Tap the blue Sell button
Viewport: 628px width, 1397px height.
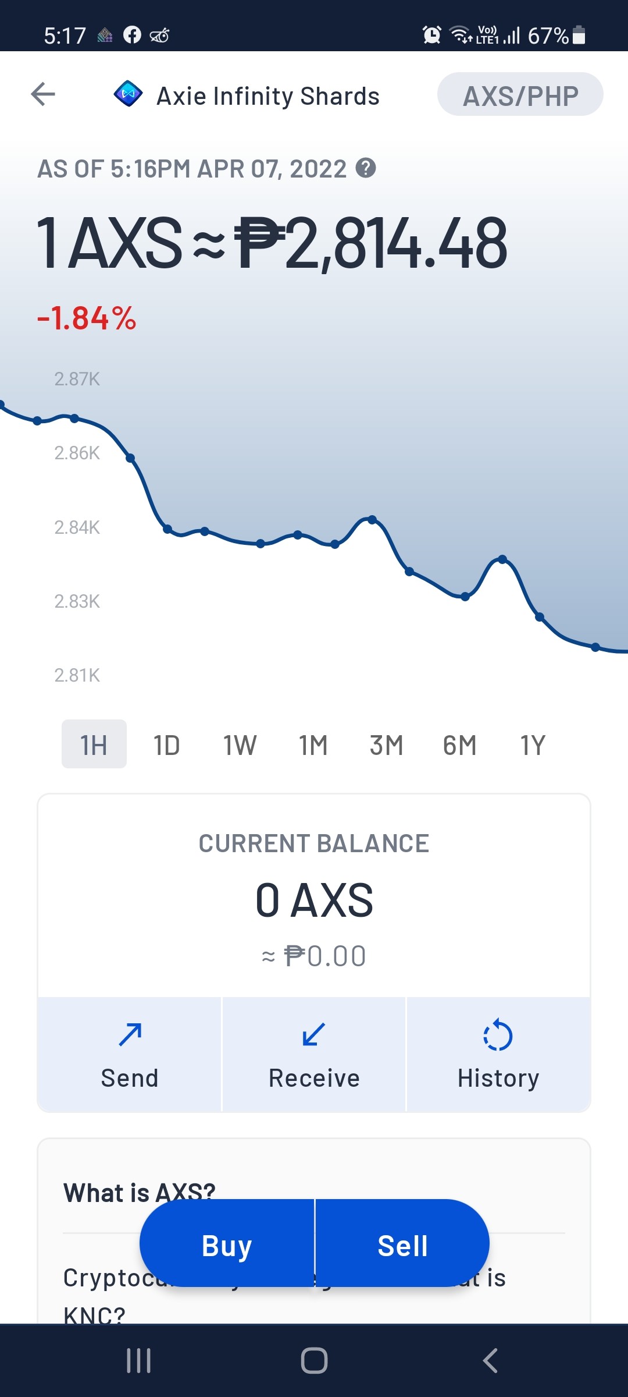coord(402,1243)
